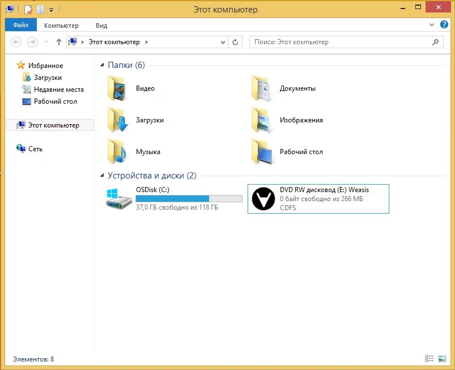Open Недавние места in the sidebar

click(x=53, y=90)
